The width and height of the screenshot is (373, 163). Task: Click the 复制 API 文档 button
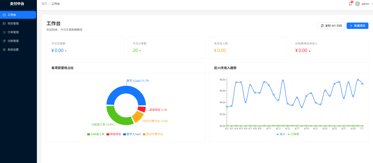pos(331,26)
